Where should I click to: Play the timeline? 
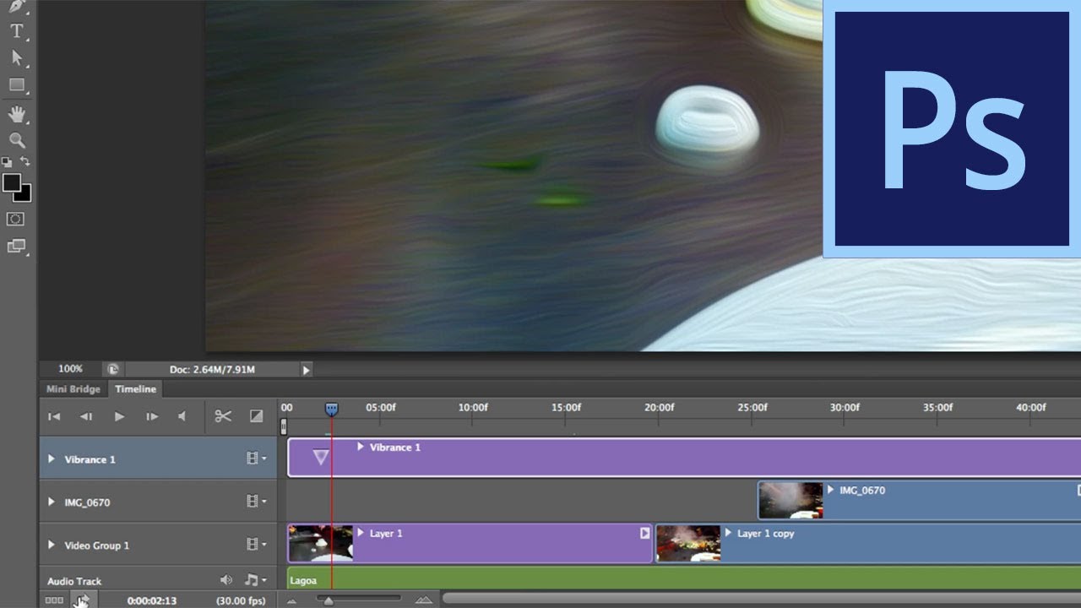[119, 416]
